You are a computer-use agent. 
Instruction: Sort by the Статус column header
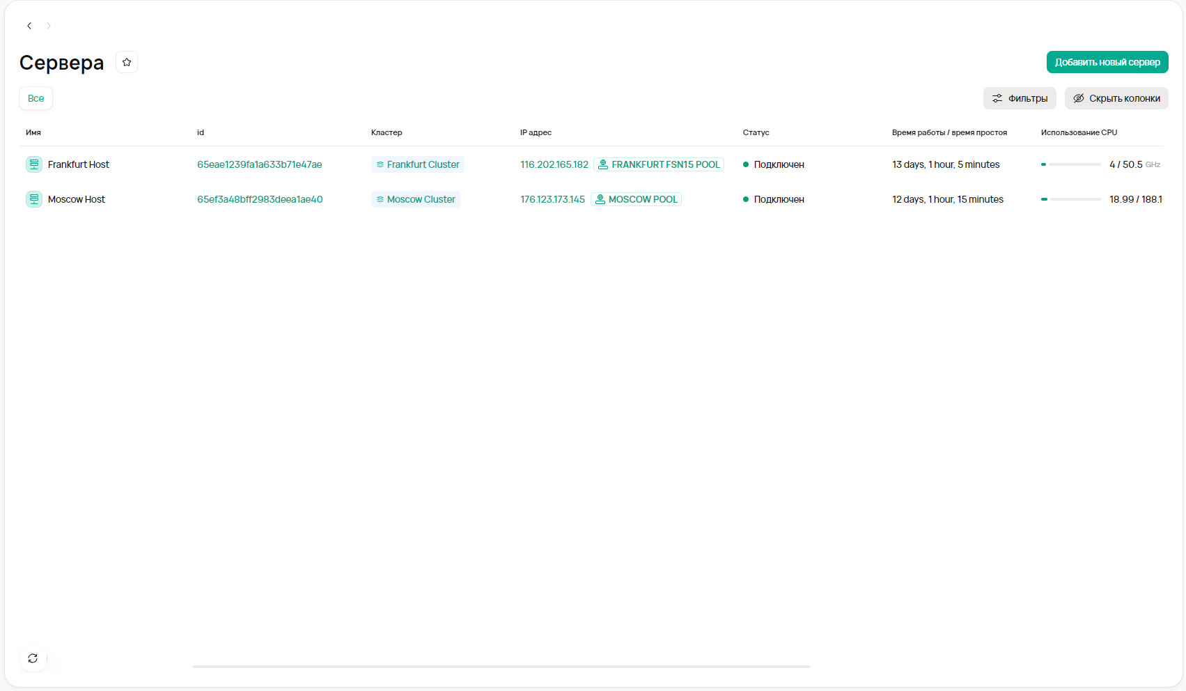click(756, 132)
